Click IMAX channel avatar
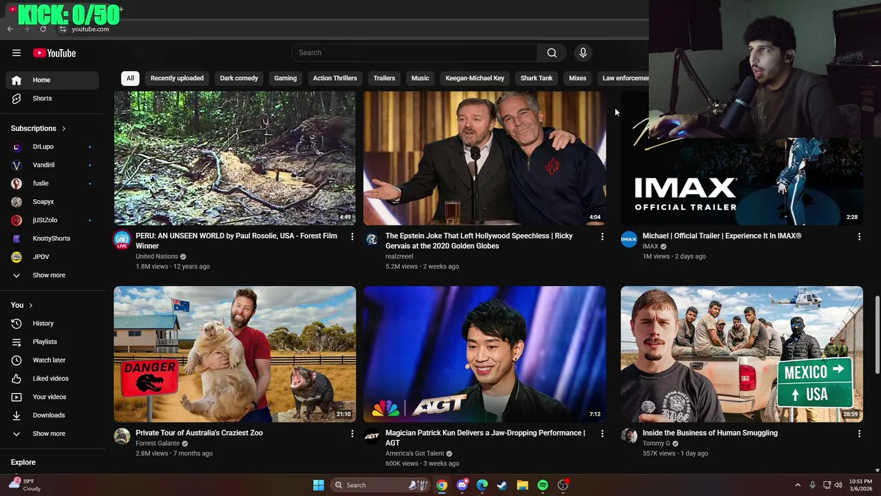 pyautogui.click(x=629, y=239)
